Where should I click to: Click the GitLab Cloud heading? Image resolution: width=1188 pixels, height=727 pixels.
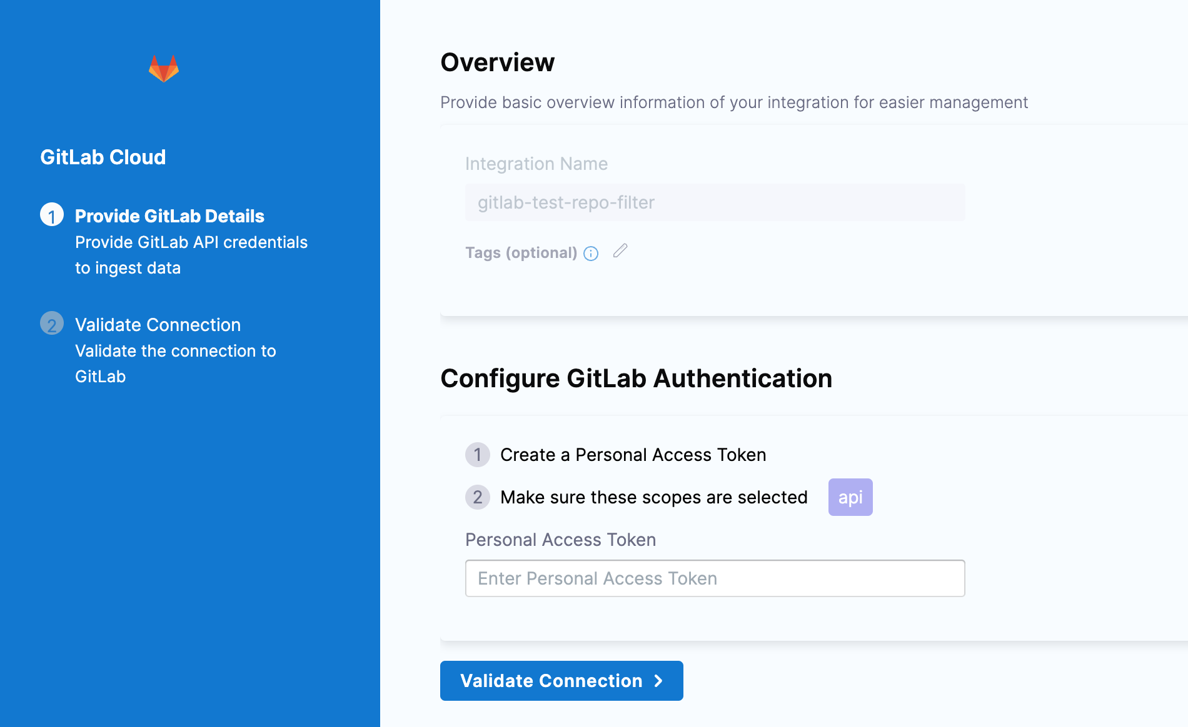103,157
